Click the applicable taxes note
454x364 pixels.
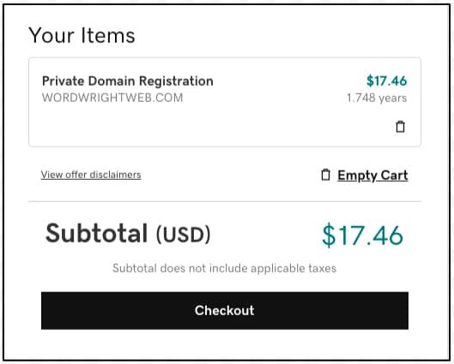[x=224, y=268]
